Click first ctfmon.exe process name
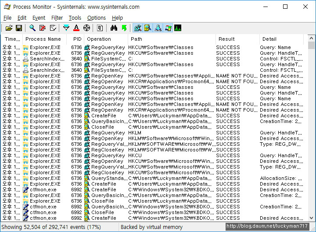 (x=43, y=190)
